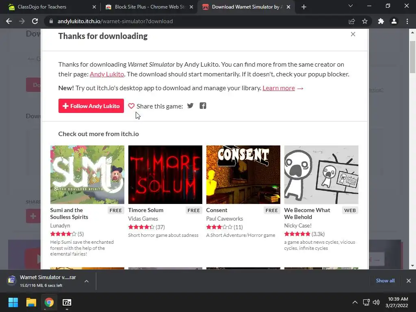Click the Chrome taskbar icon
Viewport: 416px width, 312px height.
pos(49,302)
